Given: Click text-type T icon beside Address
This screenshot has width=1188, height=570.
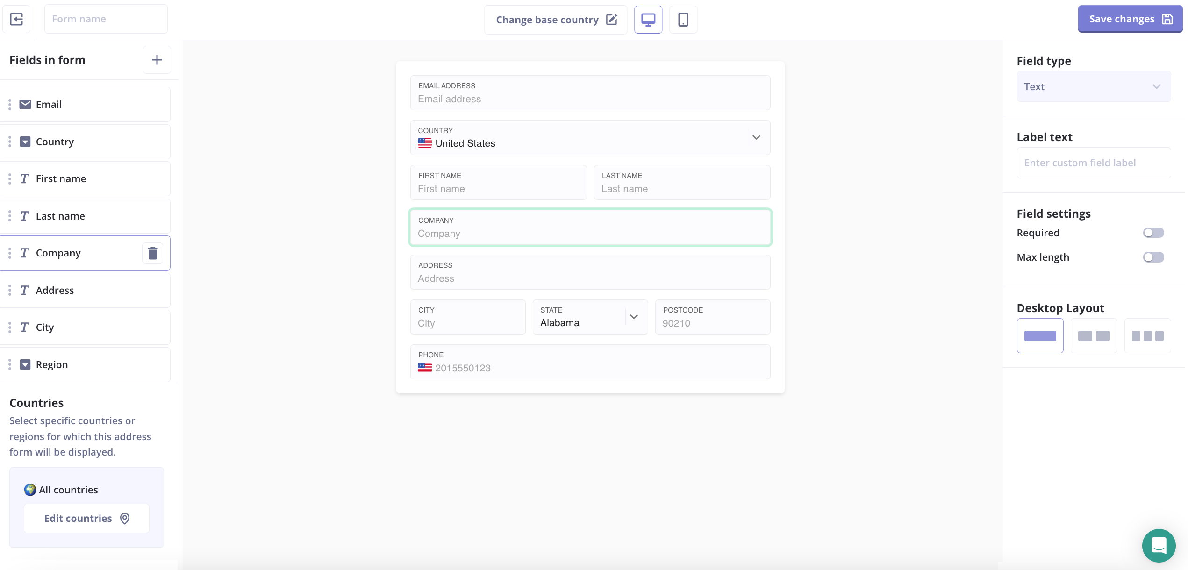Looking at the screenshot, I should point(25,290).
